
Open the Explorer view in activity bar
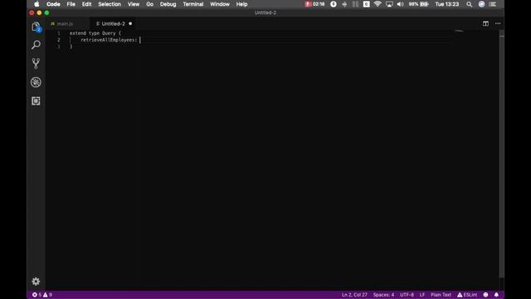pos(36,27)
